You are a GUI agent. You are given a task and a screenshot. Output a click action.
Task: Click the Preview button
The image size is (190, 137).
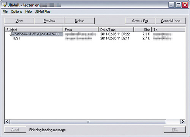[x=49, y=21]
